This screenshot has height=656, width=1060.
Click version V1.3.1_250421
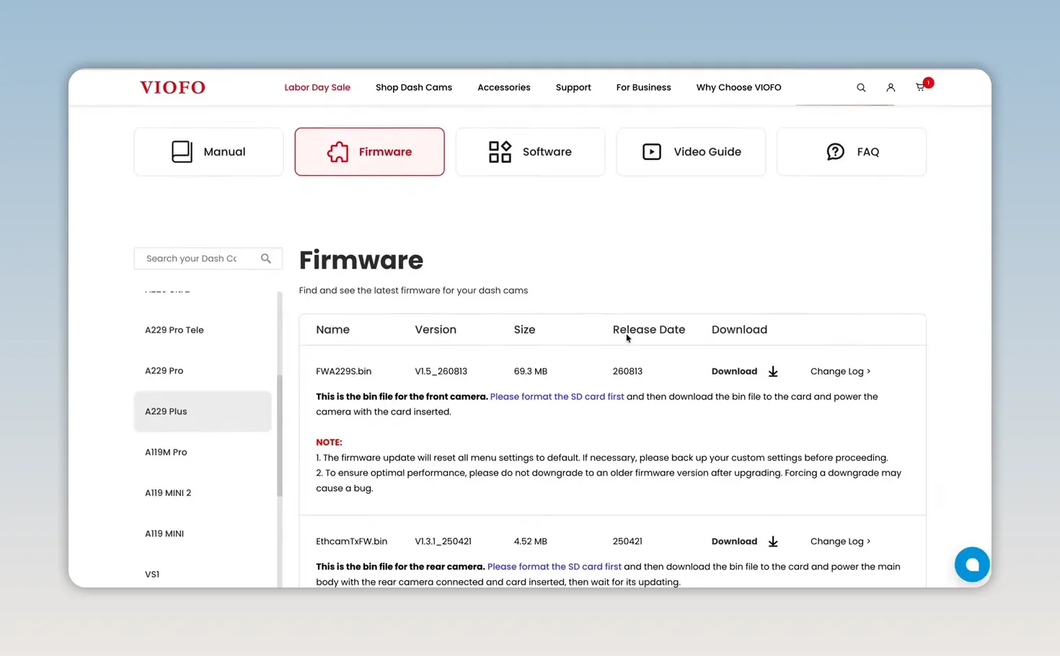point(443,541)
